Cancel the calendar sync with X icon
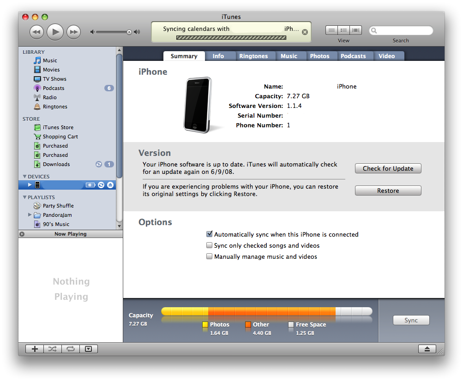 tap(305, 32)
